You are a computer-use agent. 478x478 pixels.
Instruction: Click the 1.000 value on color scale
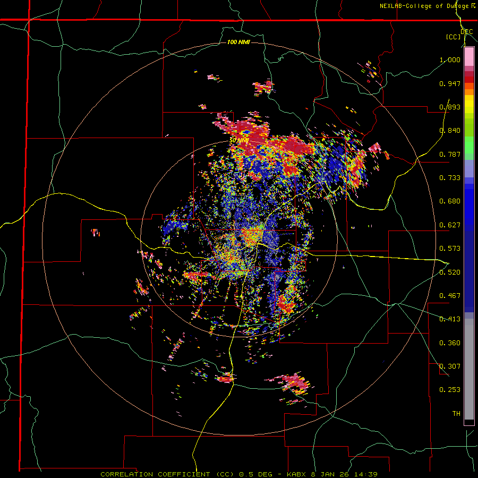coord(450,59)
